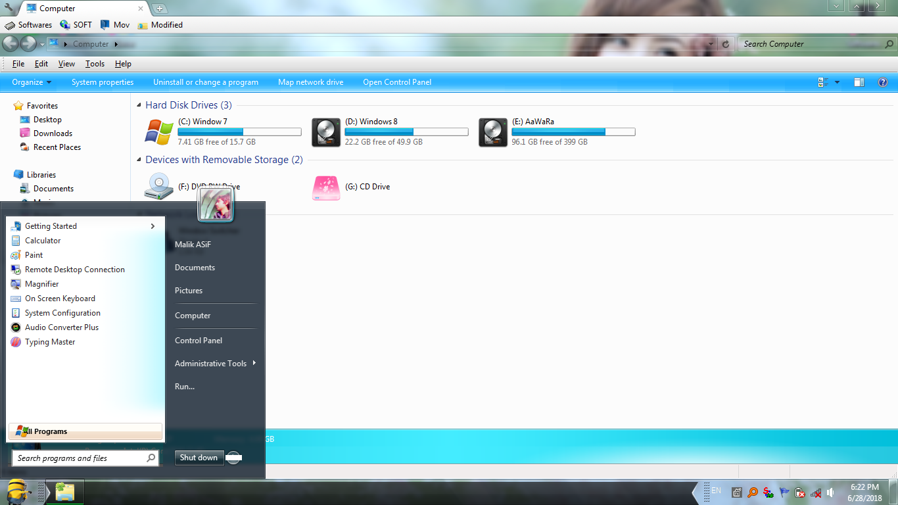898x505 pixels.
Task: Select the pink (G:) CD Drive icon
Action: [326, 187]
